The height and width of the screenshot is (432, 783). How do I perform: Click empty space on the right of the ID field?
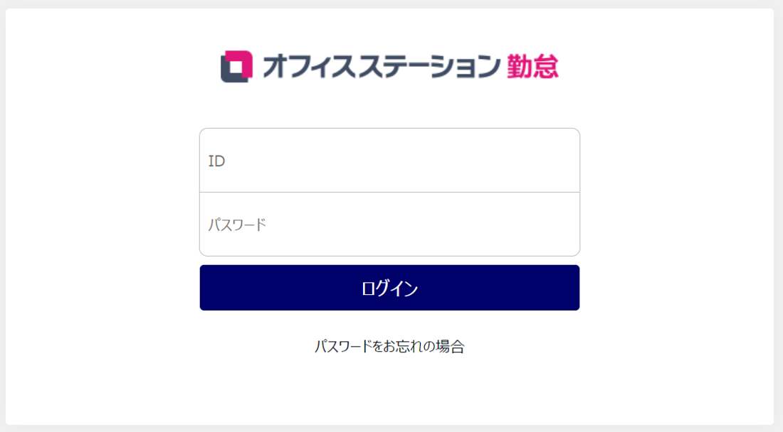(513, 161)
